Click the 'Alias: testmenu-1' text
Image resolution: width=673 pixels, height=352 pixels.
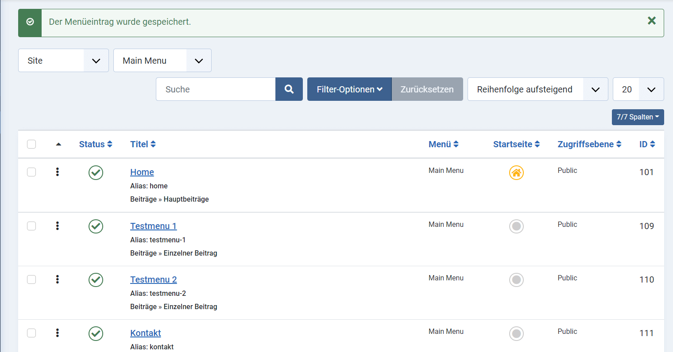[x=158, y=240]
